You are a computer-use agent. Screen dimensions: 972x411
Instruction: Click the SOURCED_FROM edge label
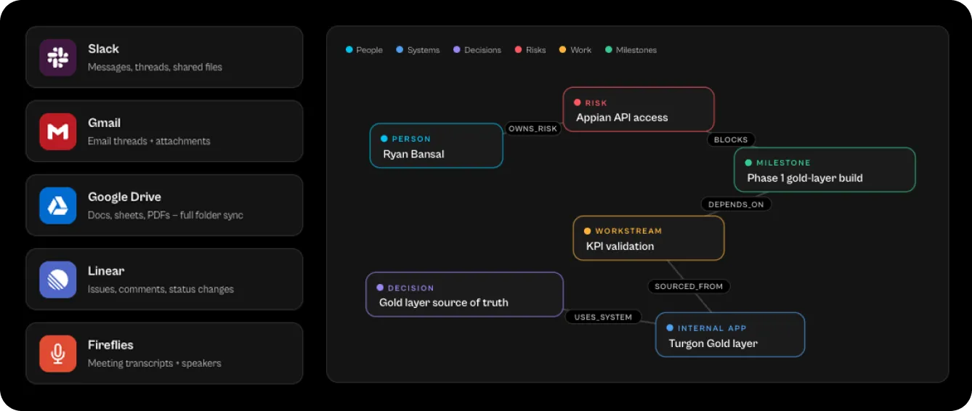click(x=689, y=287)
